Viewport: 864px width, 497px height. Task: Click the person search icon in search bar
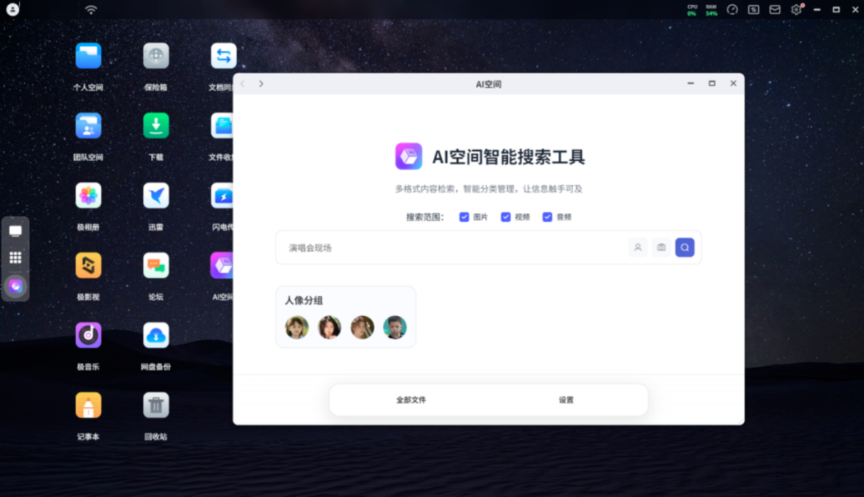coord(638,247)
